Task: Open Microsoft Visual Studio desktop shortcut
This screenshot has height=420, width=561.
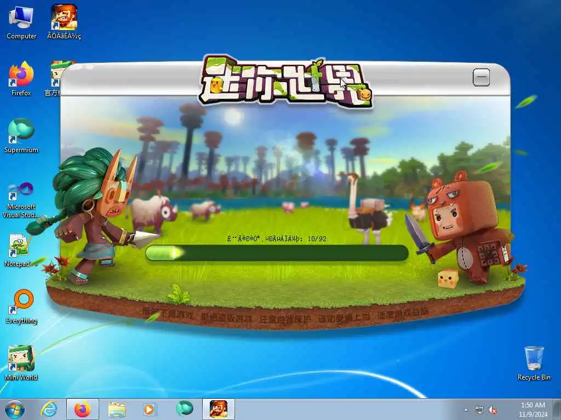Action: click(x=21, y=200)
